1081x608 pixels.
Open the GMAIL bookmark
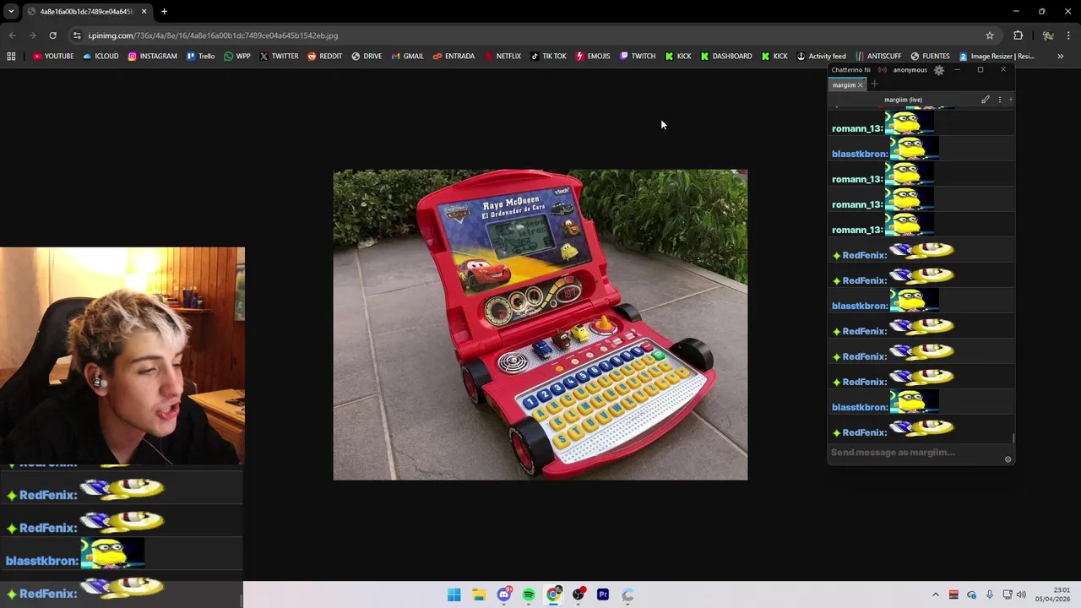407,56
